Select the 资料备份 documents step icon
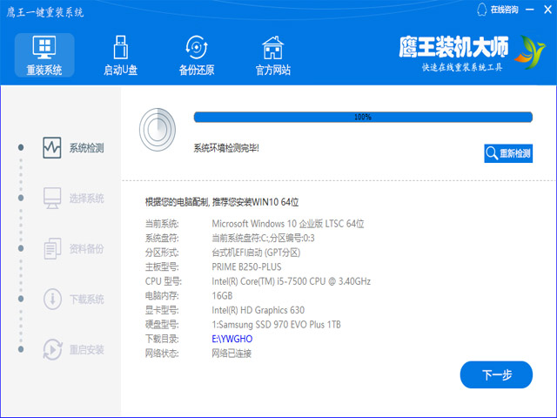Screen dimensions: 557x418 [x=52, y=248]
